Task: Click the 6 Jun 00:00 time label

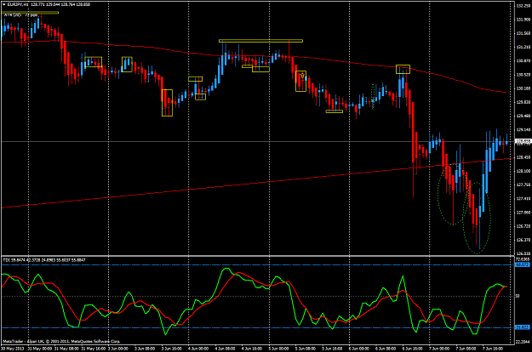Action: coord(359,349)
